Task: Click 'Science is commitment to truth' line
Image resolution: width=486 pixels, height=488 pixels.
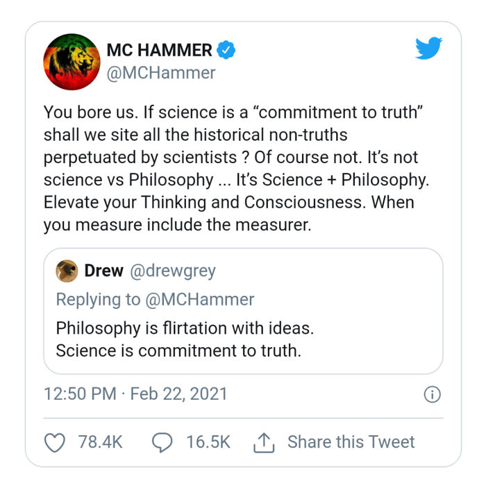Action: pyautogui.click(x=178, y=351)
